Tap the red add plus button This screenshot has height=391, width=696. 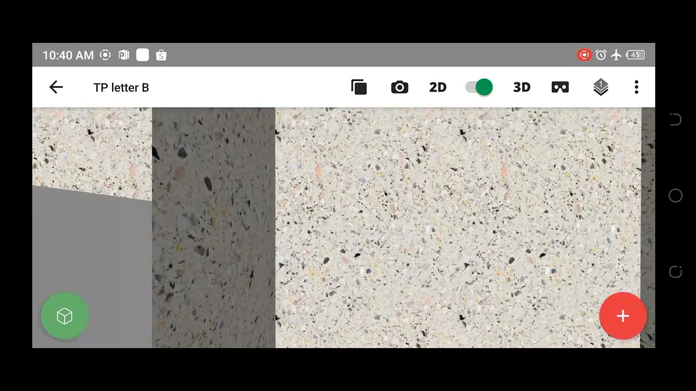click(x=623, y=316)
